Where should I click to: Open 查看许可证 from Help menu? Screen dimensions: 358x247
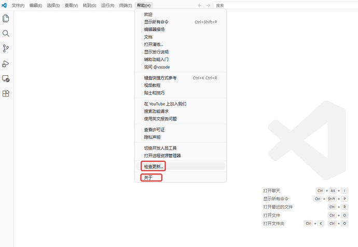(x=181, y=130)
